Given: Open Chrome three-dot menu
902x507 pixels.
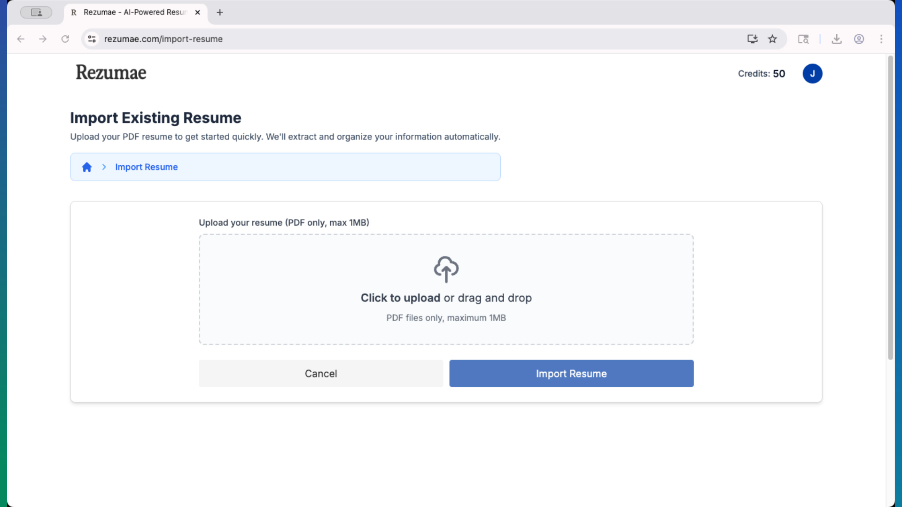Looking at the screenshot, I should tap(881, 39).
